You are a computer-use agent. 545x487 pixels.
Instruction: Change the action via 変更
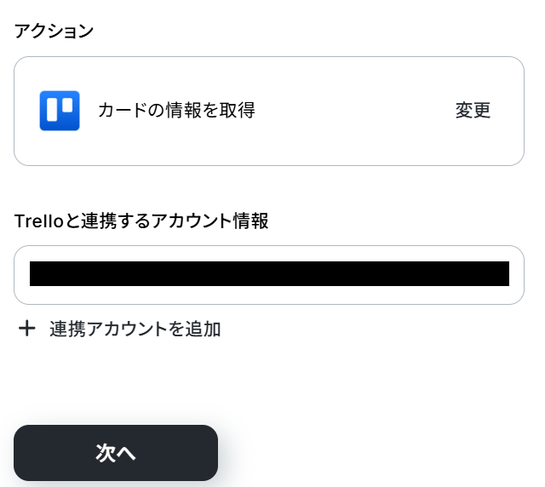pos(473,111)
